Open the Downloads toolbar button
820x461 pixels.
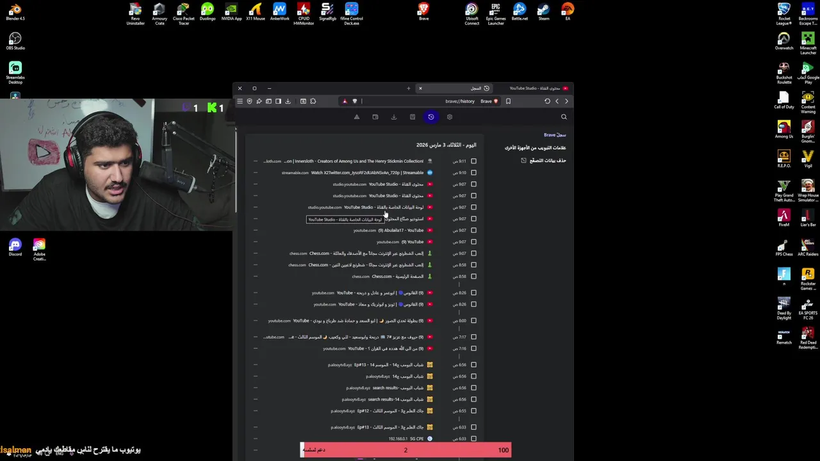tap(288, 101)
